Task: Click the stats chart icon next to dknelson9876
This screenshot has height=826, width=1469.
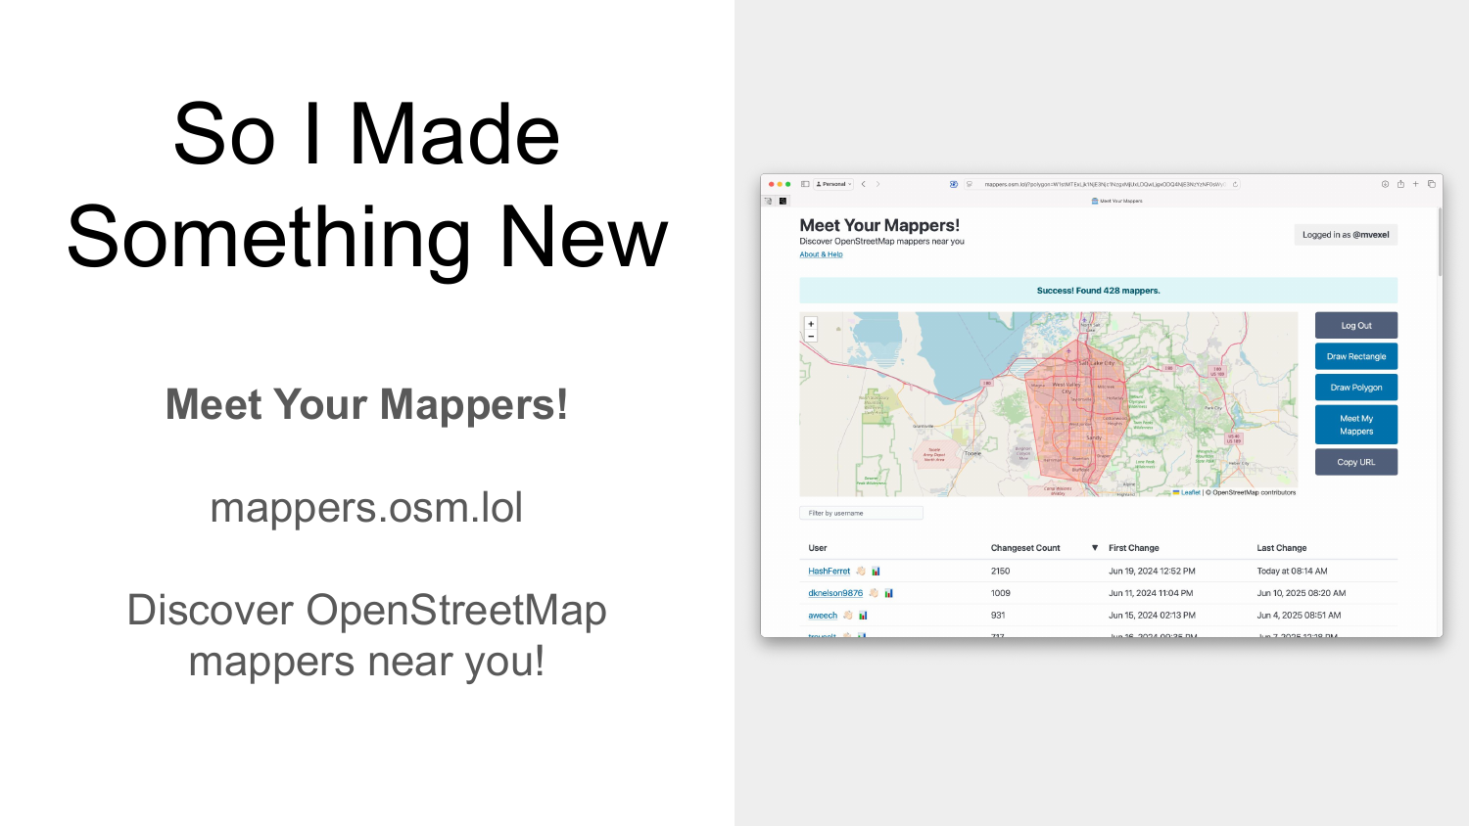Action: [888, 593]
